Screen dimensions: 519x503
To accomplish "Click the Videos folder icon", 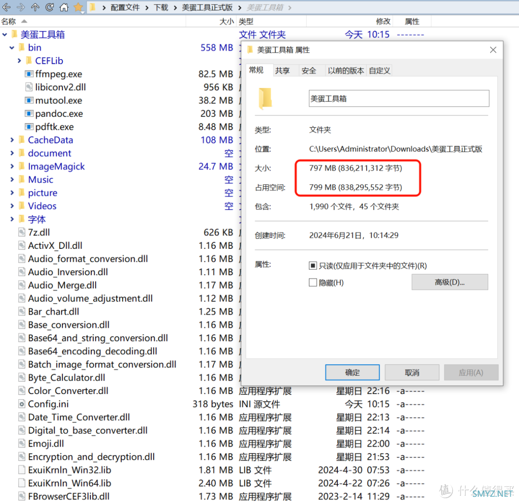I will pyautogui.click(x=22, y=206).
